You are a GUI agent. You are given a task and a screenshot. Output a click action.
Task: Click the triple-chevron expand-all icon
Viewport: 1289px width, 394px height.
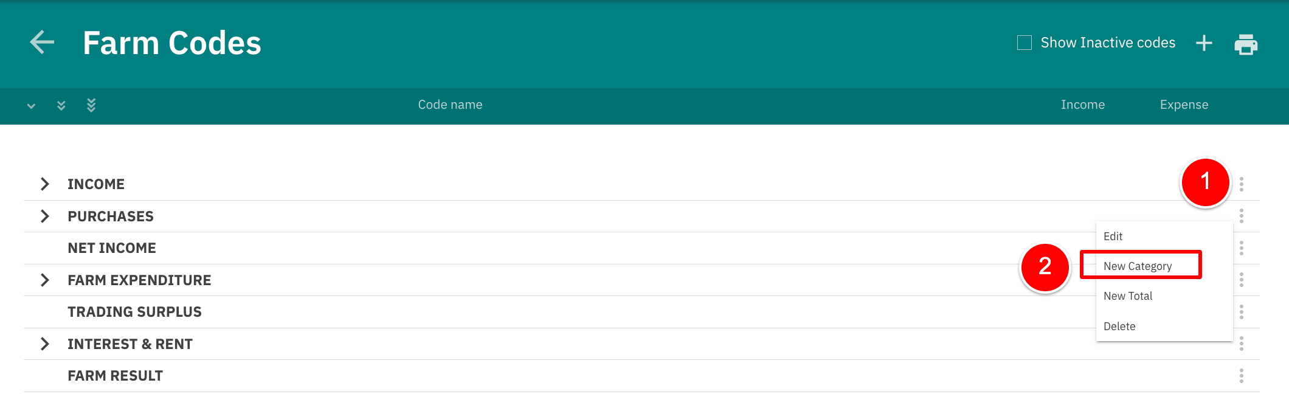(91, 105)
